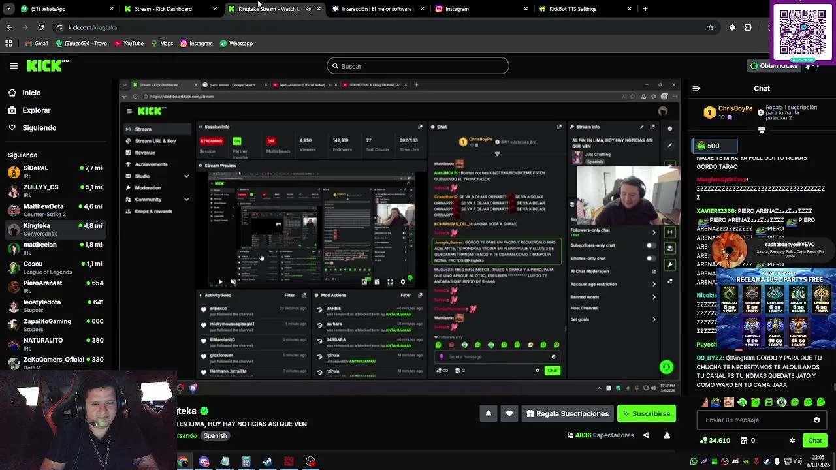Go back with the browser back arrow
Viewport: 836px width, 470px height.
(x=9, y=27)
